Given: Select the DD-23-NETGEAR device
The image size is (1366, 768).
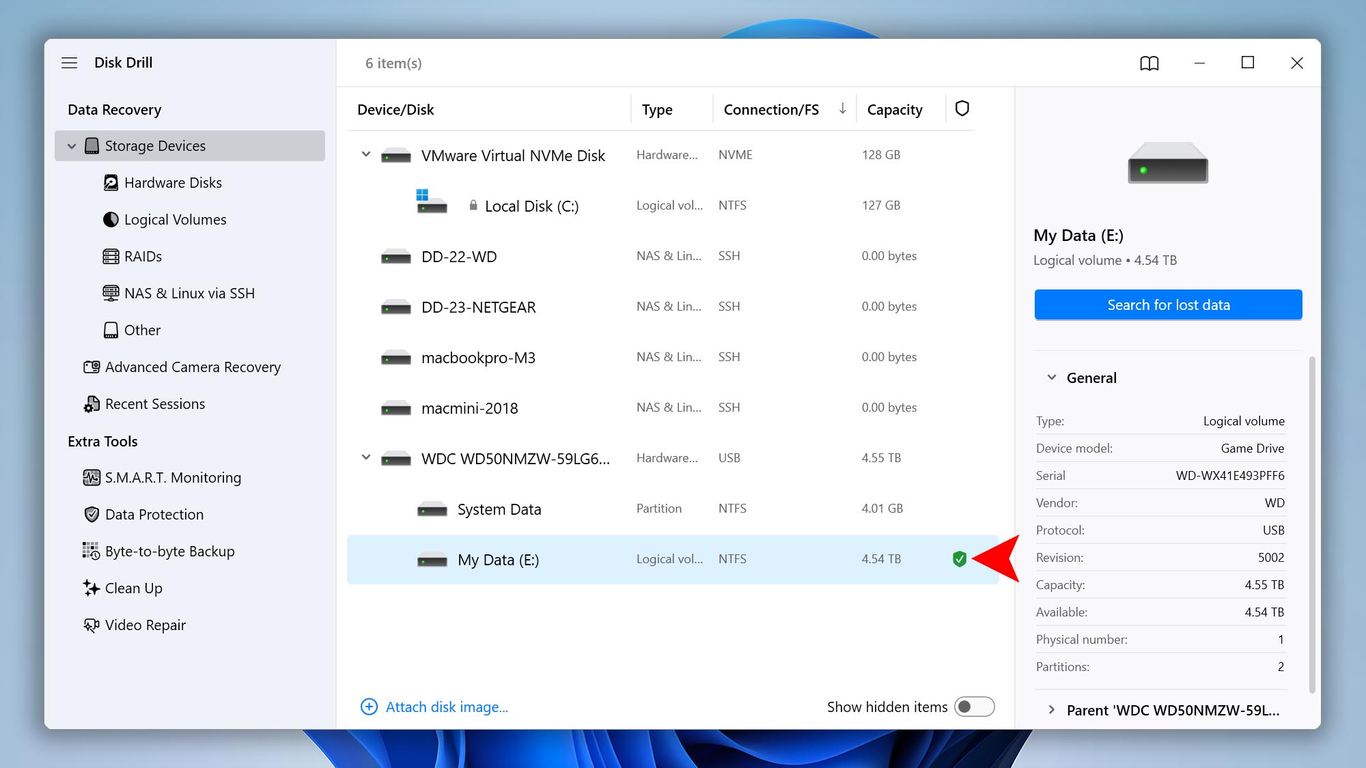Looking at the screenshot, I should [x=478, y=307].
